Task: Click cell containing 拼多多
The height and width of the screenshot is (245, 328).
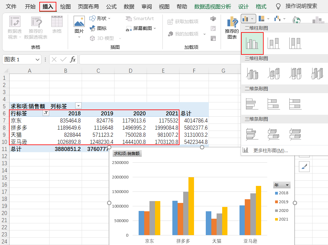Action: (x=29, y=128)
